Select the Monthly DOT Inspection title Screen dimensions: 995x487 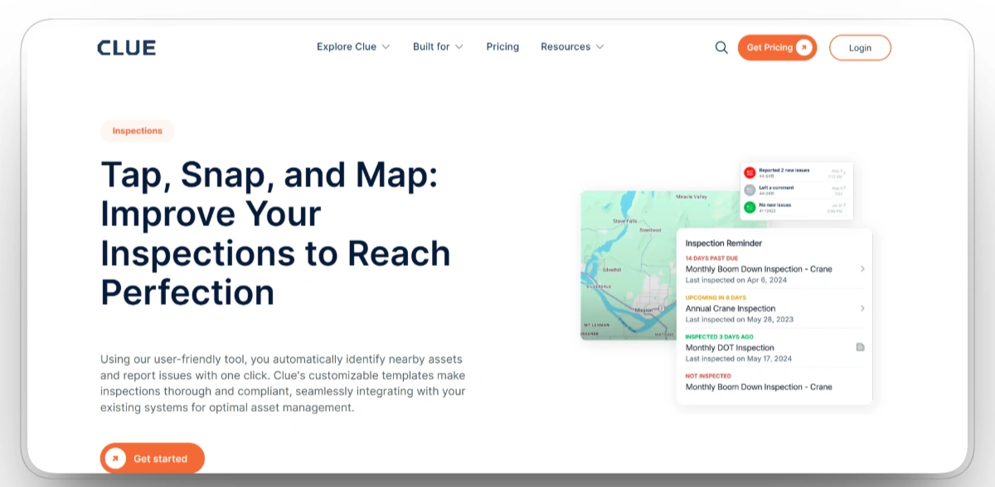pyautogui.click(x=730, y=348)
